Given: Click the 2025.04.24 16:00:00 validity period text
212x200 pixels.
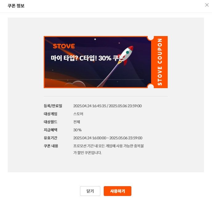Looking at the screenshot, I should pyautogui.click(x=90, y=138).
